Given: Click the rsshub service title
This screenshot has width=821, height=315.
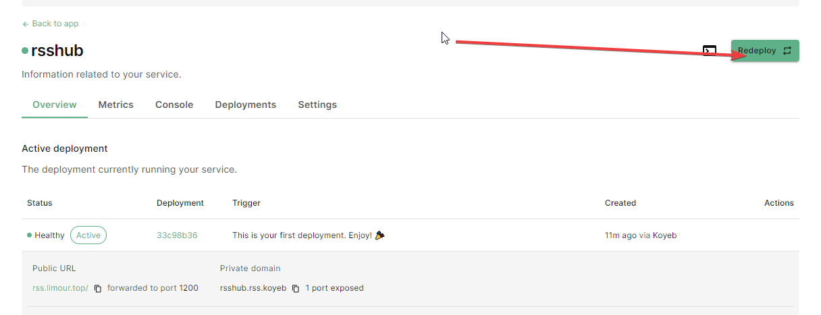Looking at the screenshot, I should pyautogui.click(x=57, y=51).
